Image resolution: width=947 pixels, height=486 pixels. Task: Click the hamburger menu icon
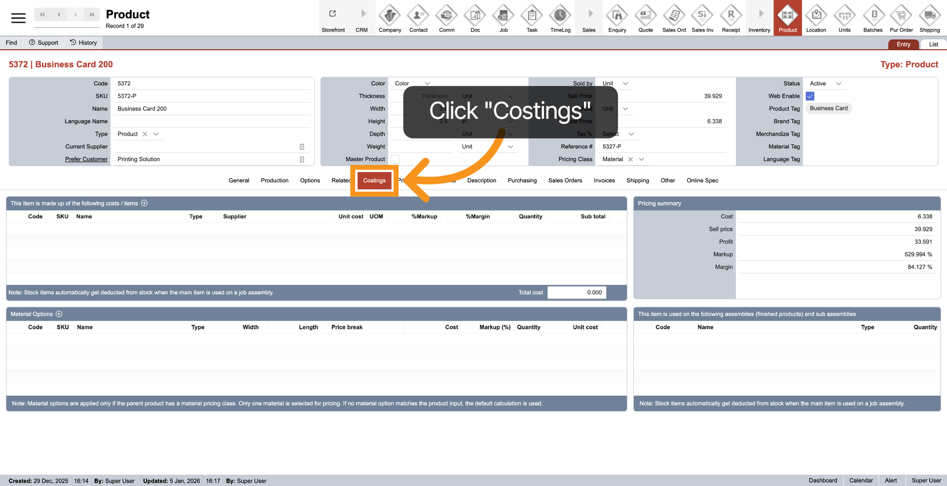[18, 18]
